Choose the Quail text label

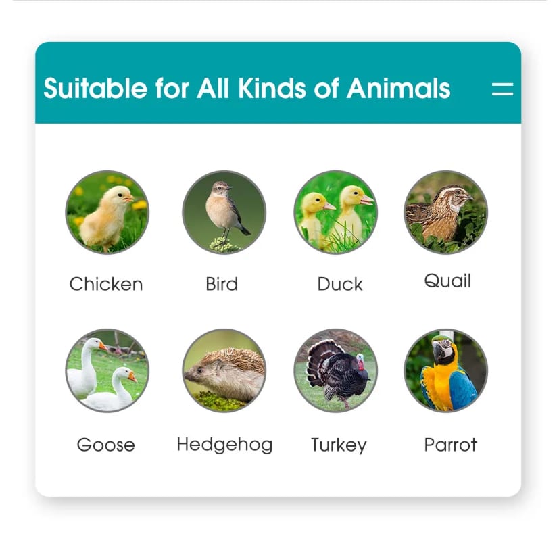[x=447, y=281]
